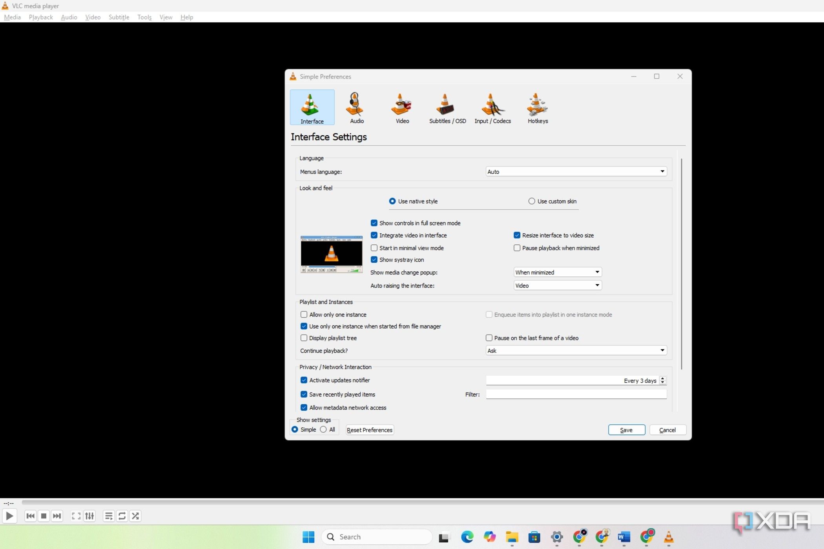Screen dimensions: 824x549
Task: Expand the Menus language dropdown
Action: tap(576, 172)
